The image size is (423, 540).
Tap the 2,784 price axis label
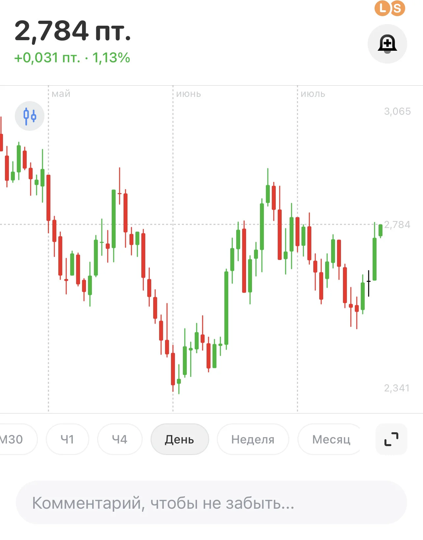click(x=397, y=225)
